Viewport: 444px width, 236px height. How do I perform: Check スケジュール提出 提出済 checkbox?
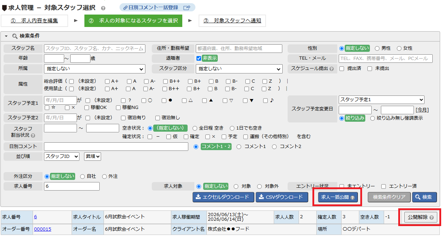click(342, 68)
